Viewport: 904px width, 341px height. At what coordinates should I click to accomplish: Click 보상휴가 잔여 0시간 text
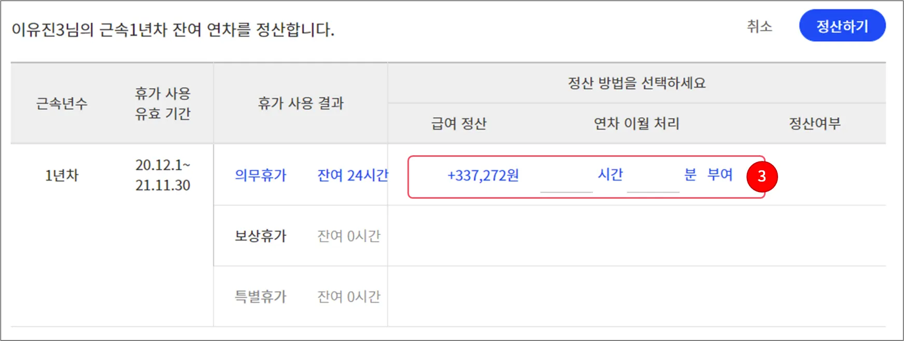(x=349, y=236)
